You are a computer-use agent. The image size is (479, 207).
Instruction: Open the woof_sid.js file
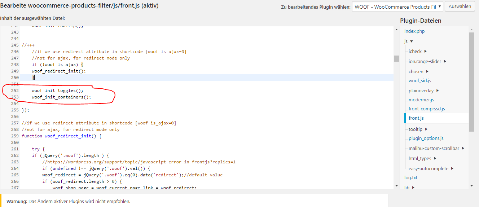click(x=419, y=81)
